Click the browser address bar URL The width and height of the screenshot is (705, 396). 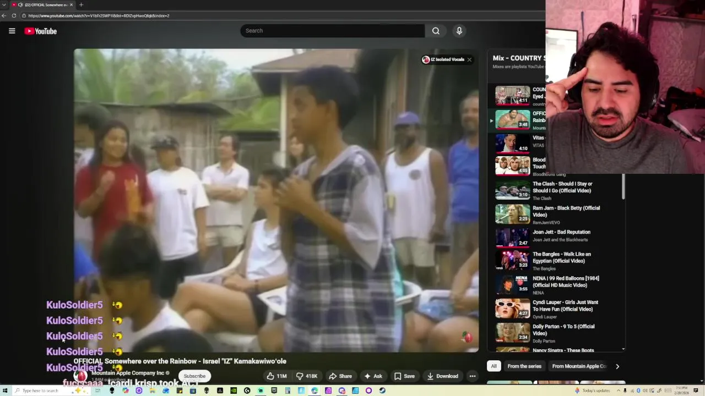coord(99,15)
